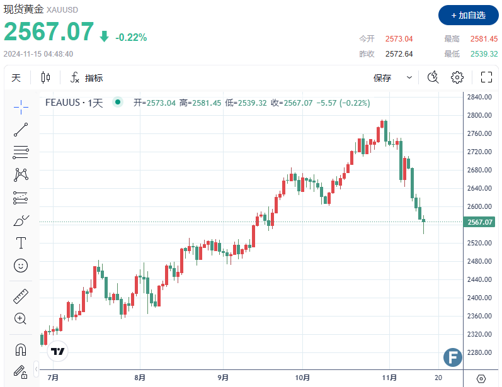The width and height of the screenshot is (502, 387).
Task: Select the forecast position tool
Action: coord(21,198)
